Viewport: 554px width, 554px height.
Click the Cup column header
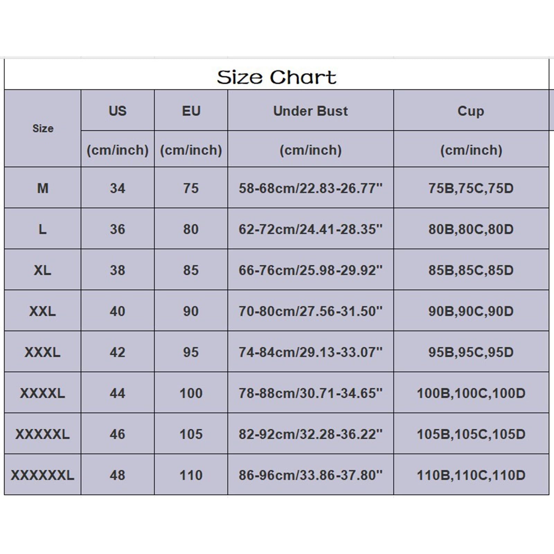coord(471,111)
